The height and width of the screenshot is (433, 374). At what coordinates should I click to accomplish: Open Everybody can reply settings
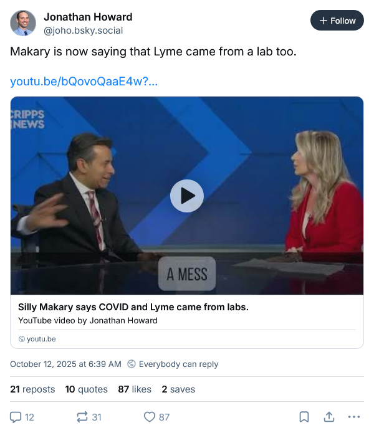pyautogui.click(x=178, y=364)
